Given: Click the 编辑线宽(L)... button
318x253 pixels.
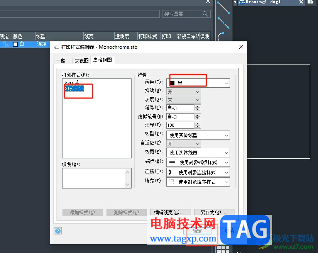Looking at the screenshot, I should pyautogui.click(x=171, y=212).
